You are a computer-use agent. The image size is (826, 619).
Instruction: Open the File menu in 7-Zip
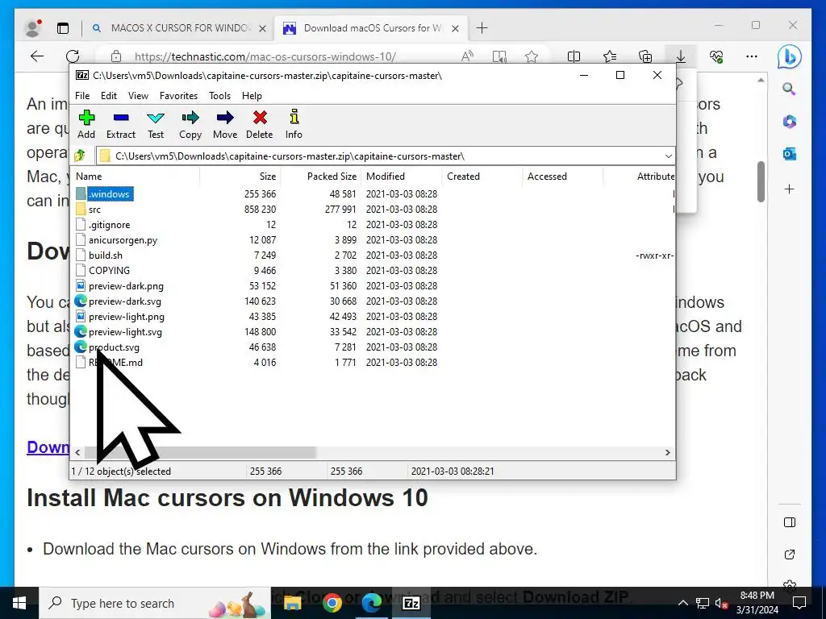(82, 96)
